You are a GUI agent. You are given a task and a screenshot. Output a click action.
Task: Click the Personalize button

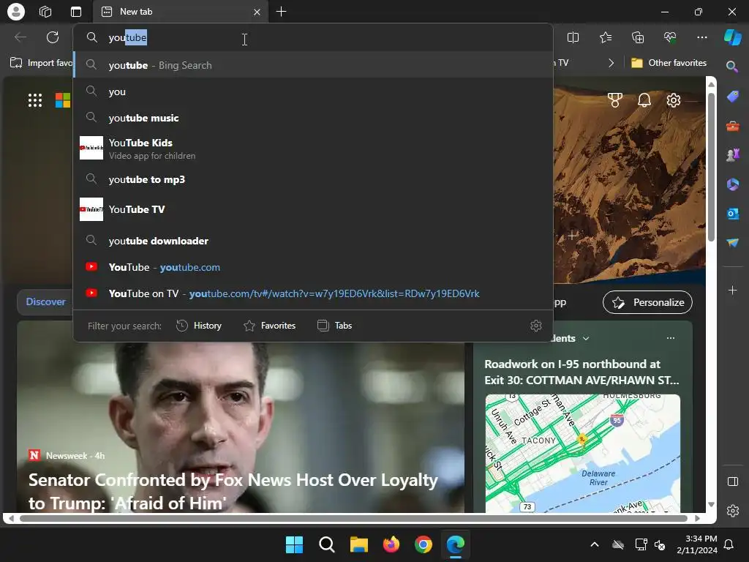[647, 302]
